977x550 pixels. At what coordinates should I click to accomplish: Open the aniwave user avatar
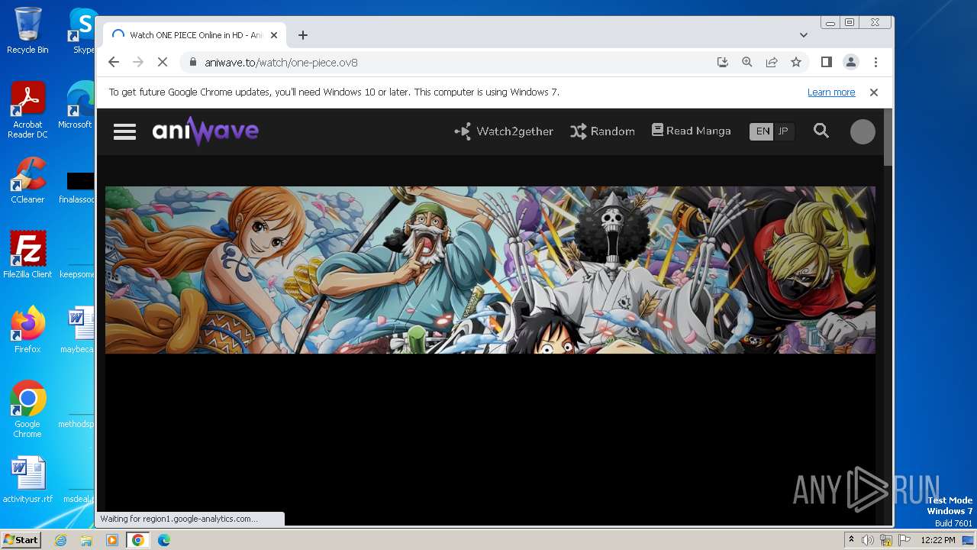(863, 131)
